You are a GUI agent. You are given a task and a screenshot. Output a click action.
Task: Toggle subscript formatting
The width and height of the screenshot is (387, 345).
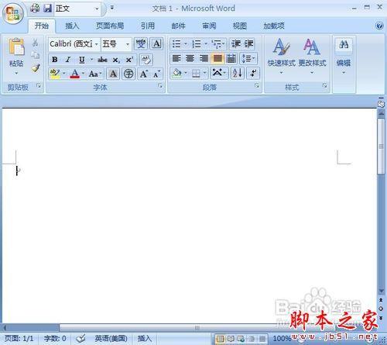116,60
